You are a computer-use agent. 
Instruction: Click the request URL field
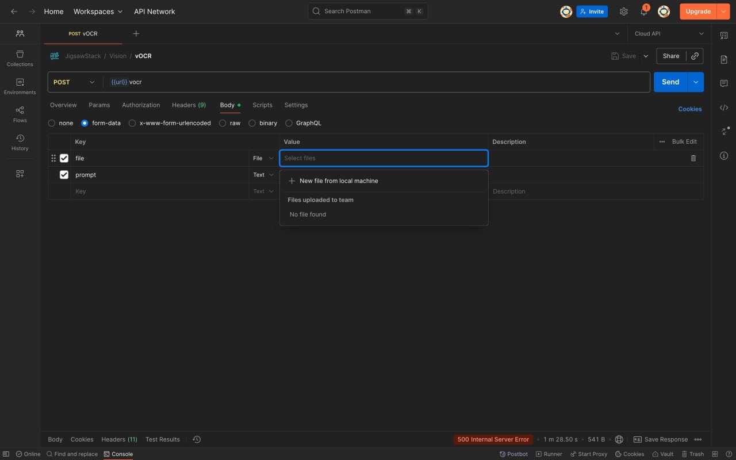pyautogui.click(x=378, y=82)
